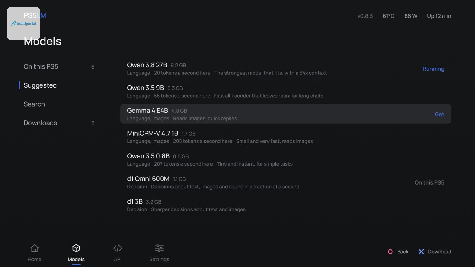The image size is (475, 267).
Task: Click the tech.iportal logo overlay
Action: (23, 23)
